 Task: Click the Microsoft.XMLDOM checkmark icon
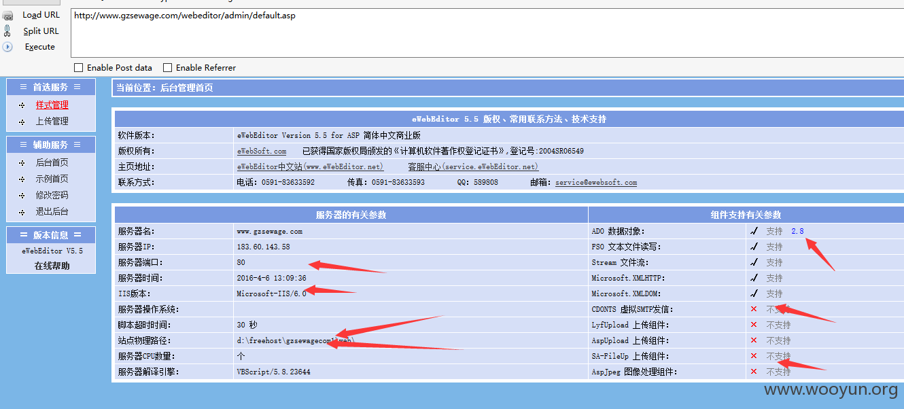[x=754, y=294]
